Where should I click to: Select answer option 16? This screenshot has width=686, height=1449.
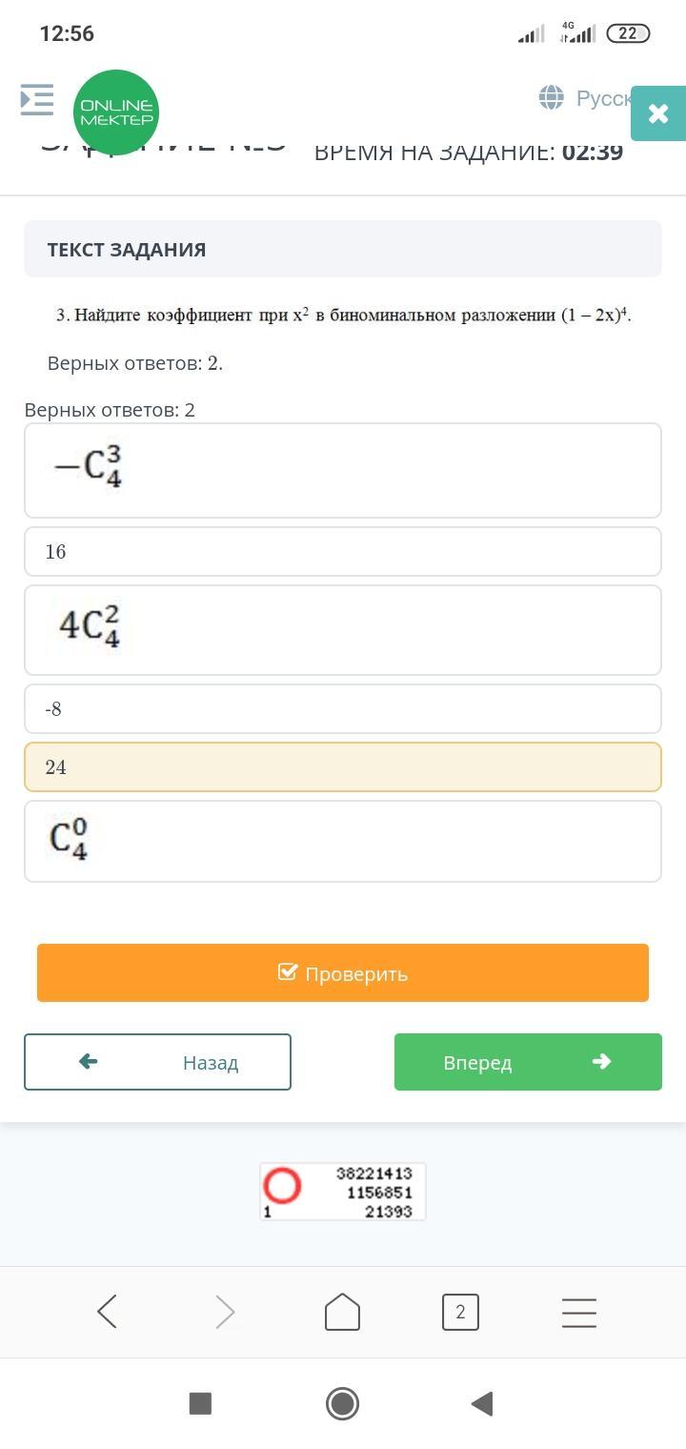343,552
